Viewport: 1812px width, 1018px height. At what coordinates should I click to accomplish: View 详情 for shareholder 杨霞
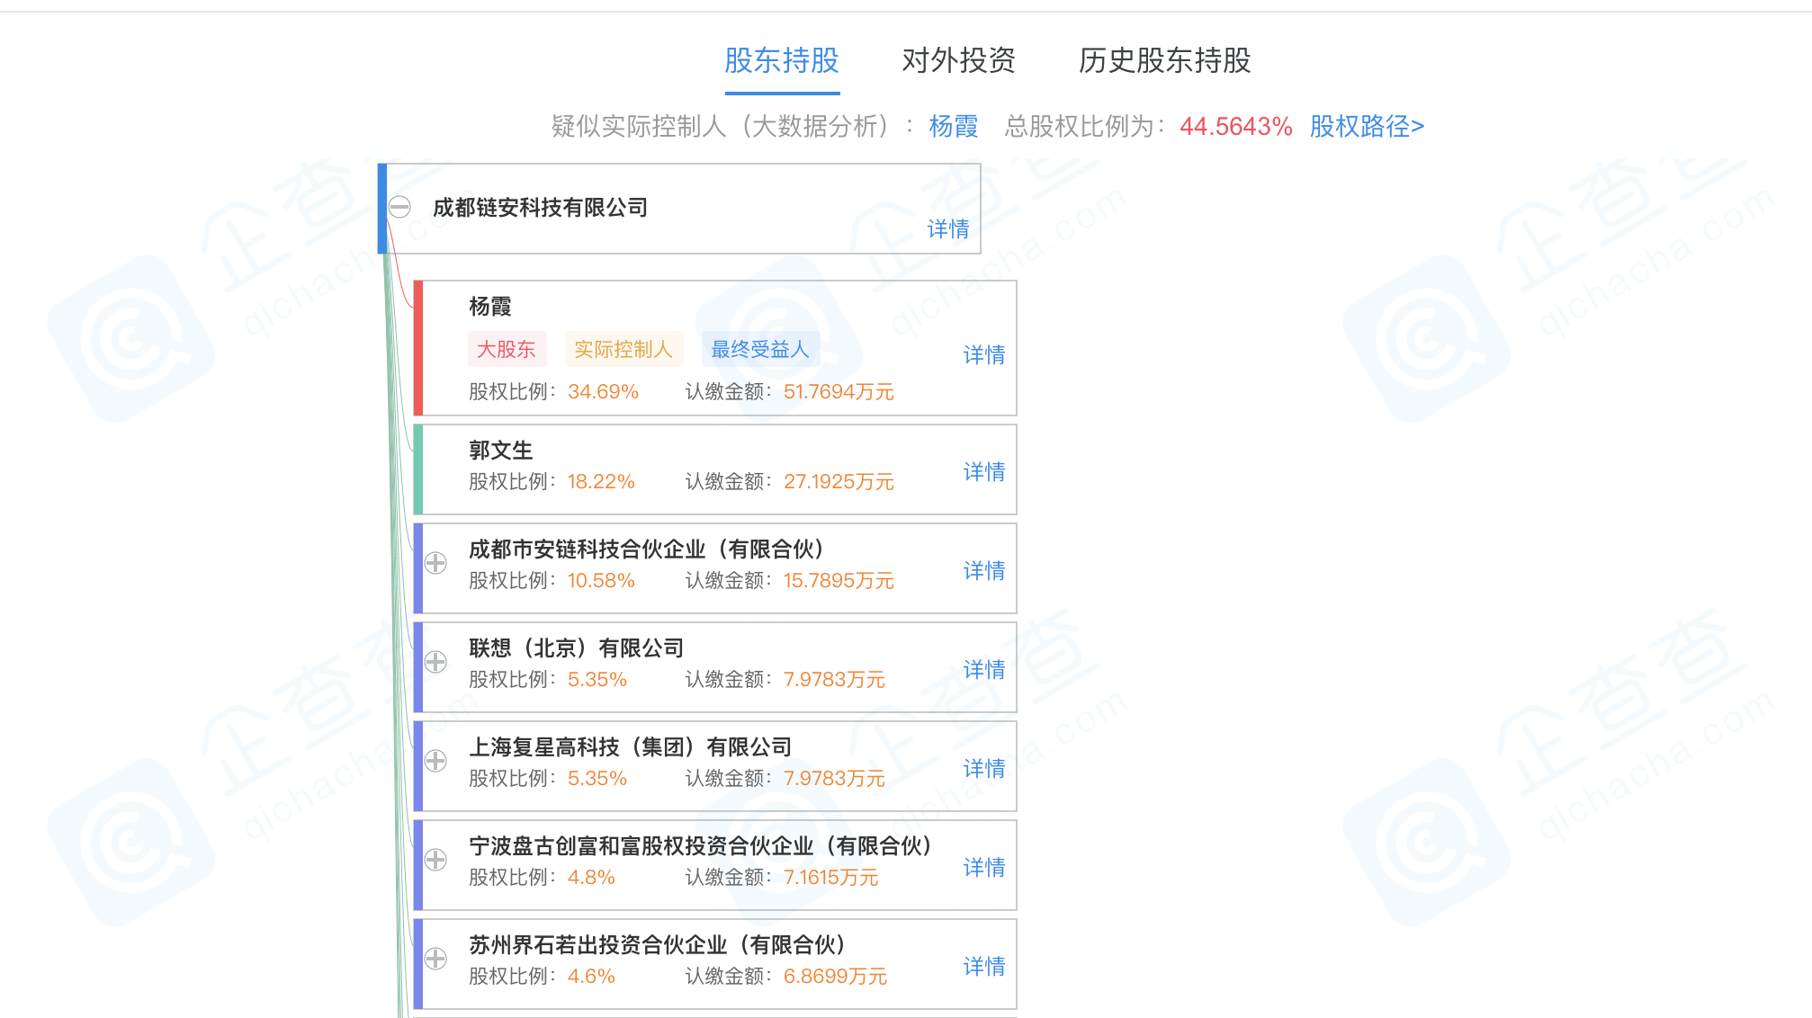[x=984, y=355]
